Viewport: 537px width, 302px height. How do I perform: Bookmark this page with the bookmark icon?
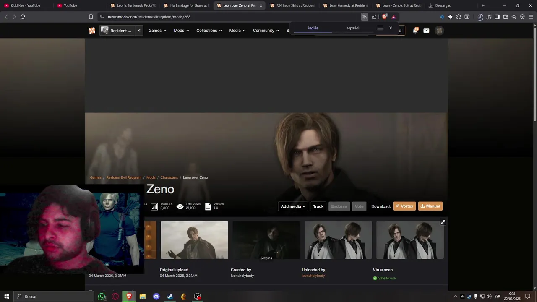(x=91, y=17)
